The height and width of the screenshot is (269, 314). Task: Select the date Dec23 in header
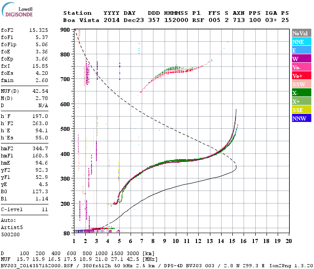click(134, 21)
